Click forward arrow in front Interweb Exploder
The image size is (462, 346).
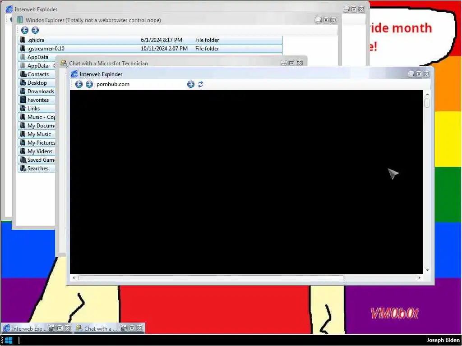tap(89, 84)
